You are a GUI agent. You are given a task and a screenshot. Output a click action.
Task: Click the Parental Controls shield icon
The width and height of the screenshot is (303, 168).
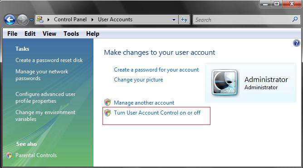coord(9,155)
